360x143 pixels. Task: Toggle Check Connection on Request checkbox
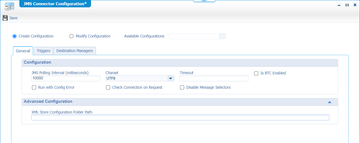coord(108,88)
